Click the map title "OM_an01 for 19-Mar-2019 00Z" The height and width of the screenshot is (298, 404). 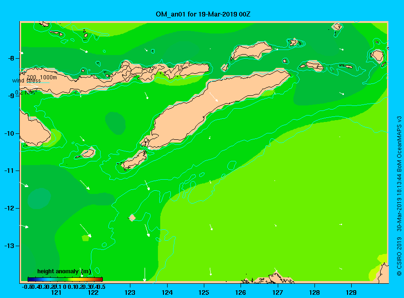[203, 14]
